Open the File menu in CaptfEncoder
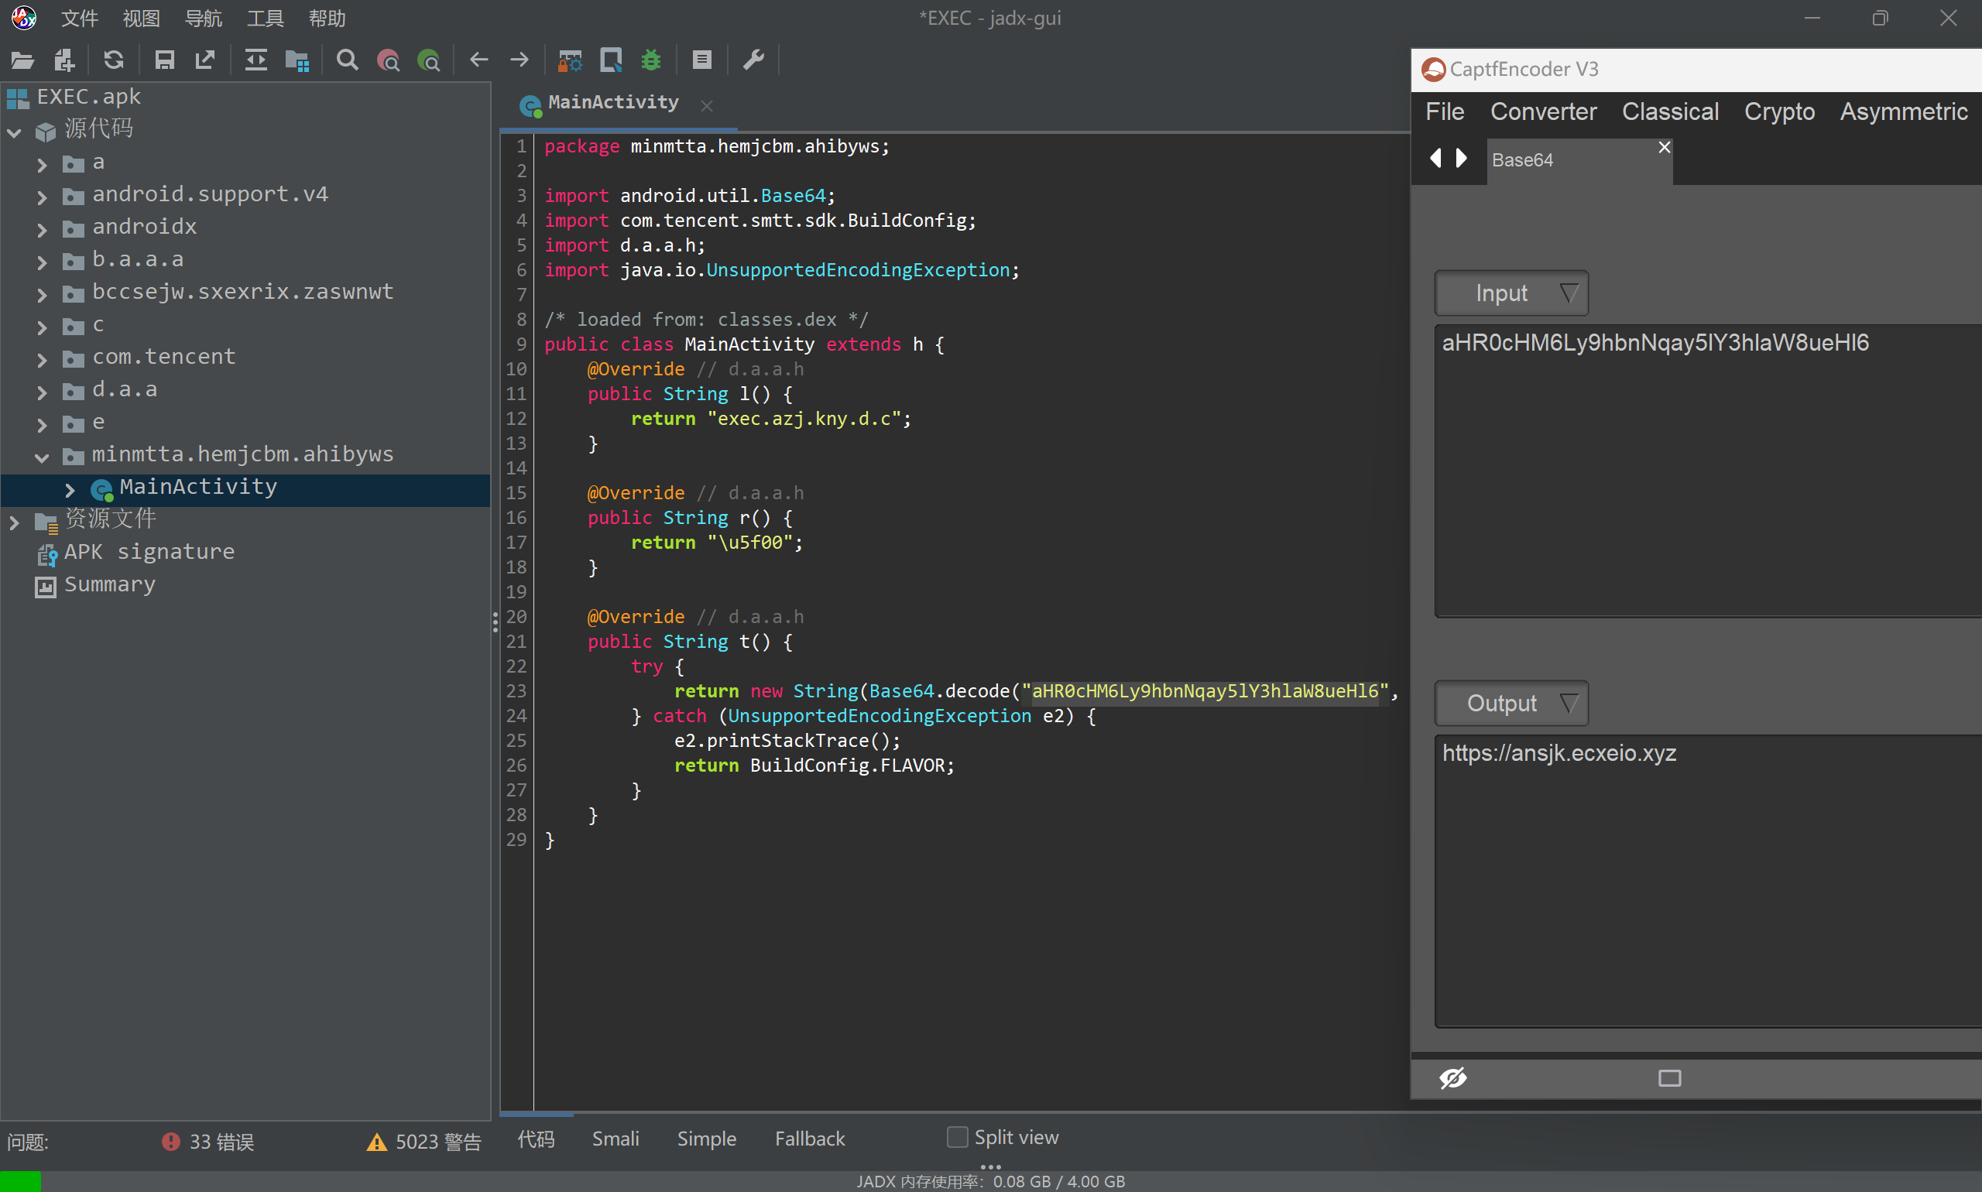The image size is (1982, 1192). point(1445,111)
